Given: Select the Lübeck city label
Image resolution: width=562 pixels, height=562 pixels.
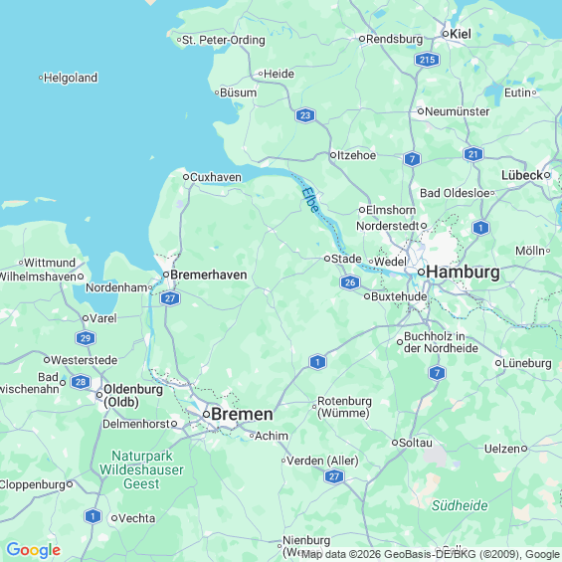Looking at the screenshot, I should tap(522, 175).
